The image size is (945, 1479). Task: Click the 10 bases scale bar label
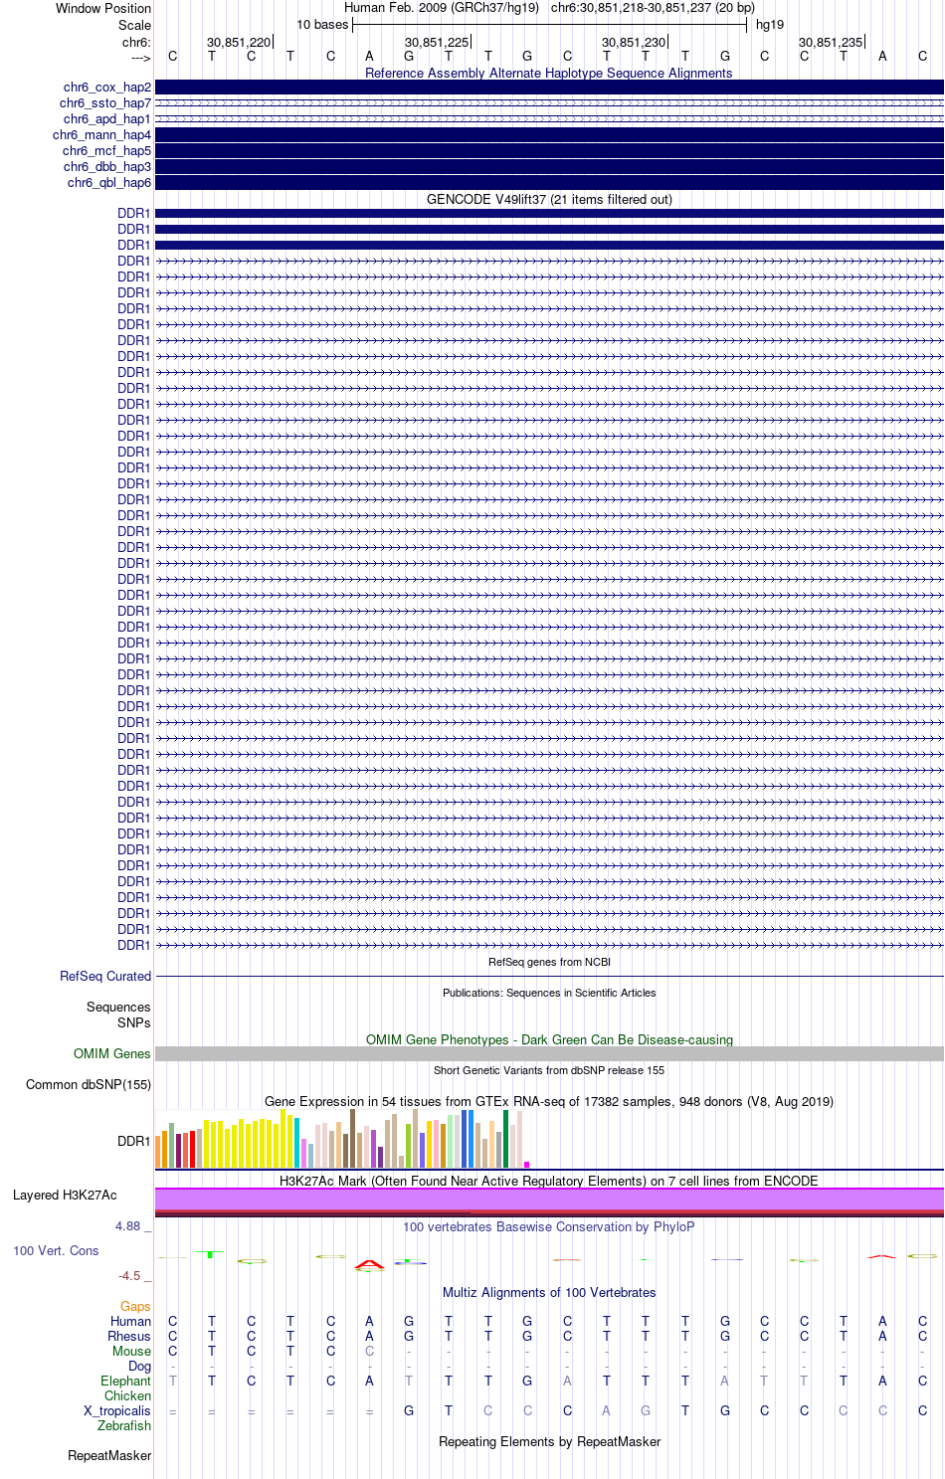click(x=322, y=25)
